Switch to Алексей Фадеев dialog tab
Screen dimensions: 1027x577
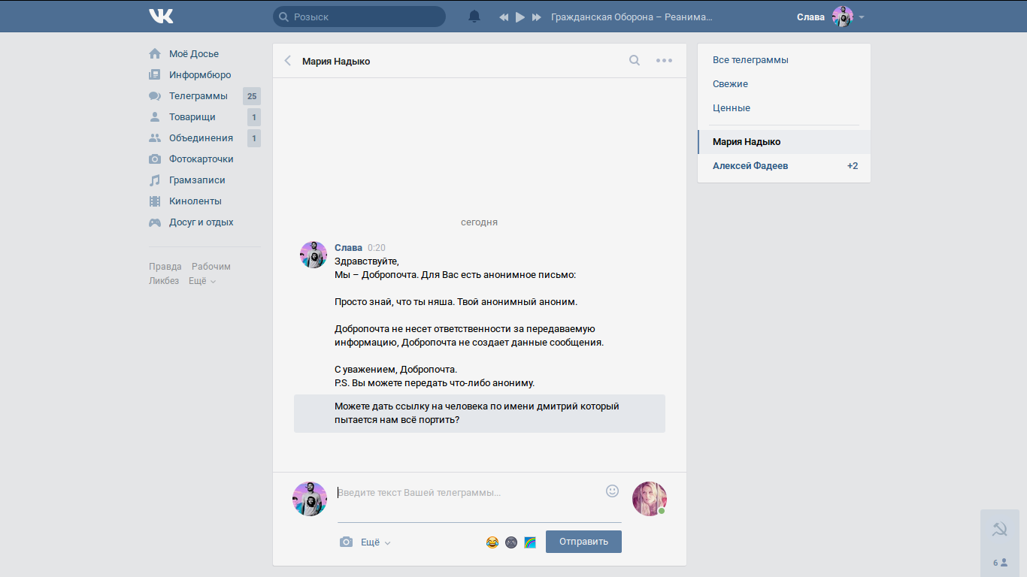click(x=784, y=166)
